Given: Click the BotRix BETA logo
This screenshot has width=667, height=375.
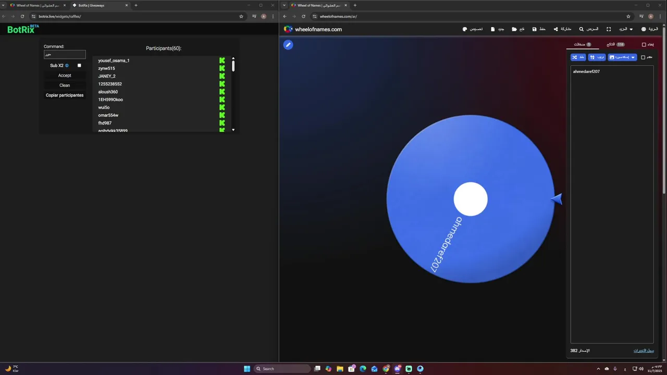Looking at the screenshot, I should 23,29.
